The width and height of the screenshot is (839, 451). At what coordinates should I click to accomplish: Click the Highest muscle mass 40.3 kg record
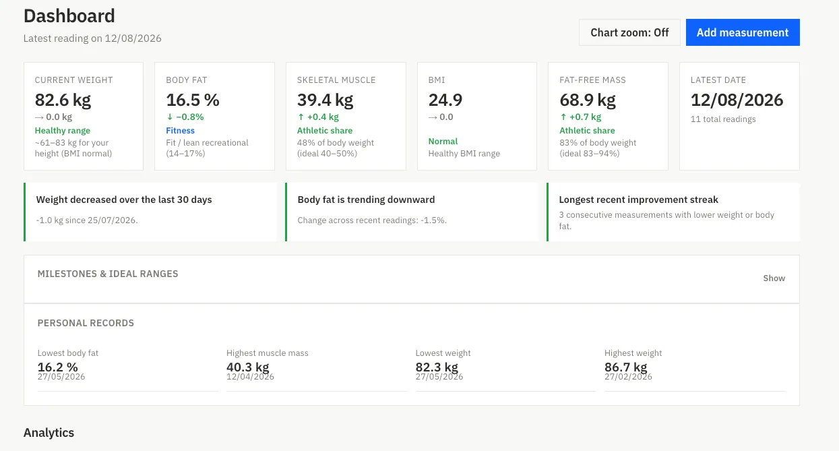(317, 369)
